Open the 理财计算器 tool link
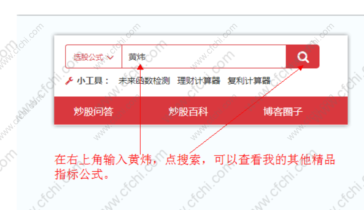Image resolution: width=364 pixels, height=210 pixels. 199,81
